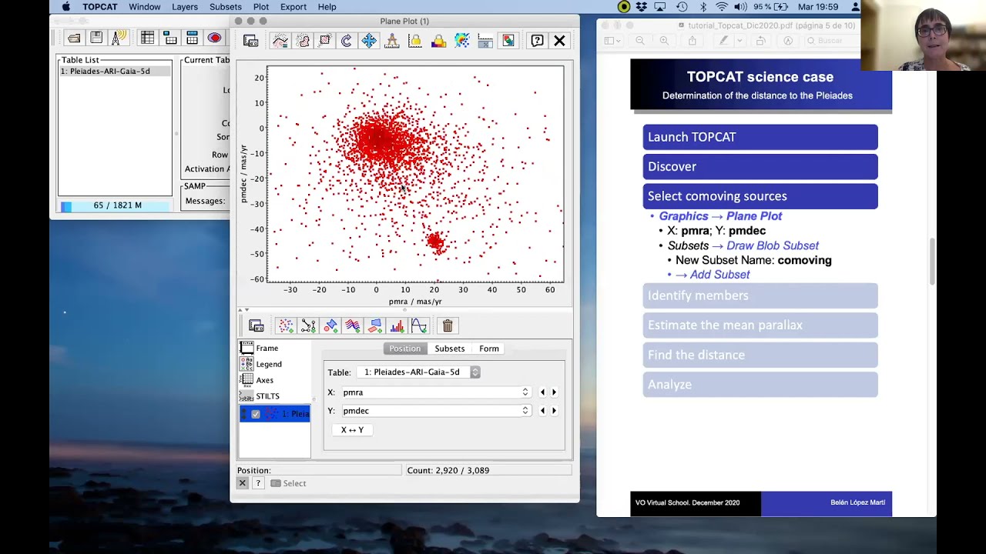Image resolution: width=986 pixels, height=554 pixels.
Task: Open the Export menu
Action: click(x=293, y=7)
